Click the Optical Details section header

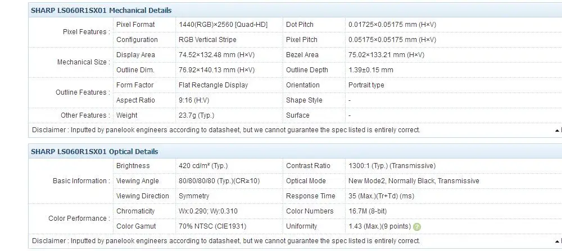tap(94, 151)
